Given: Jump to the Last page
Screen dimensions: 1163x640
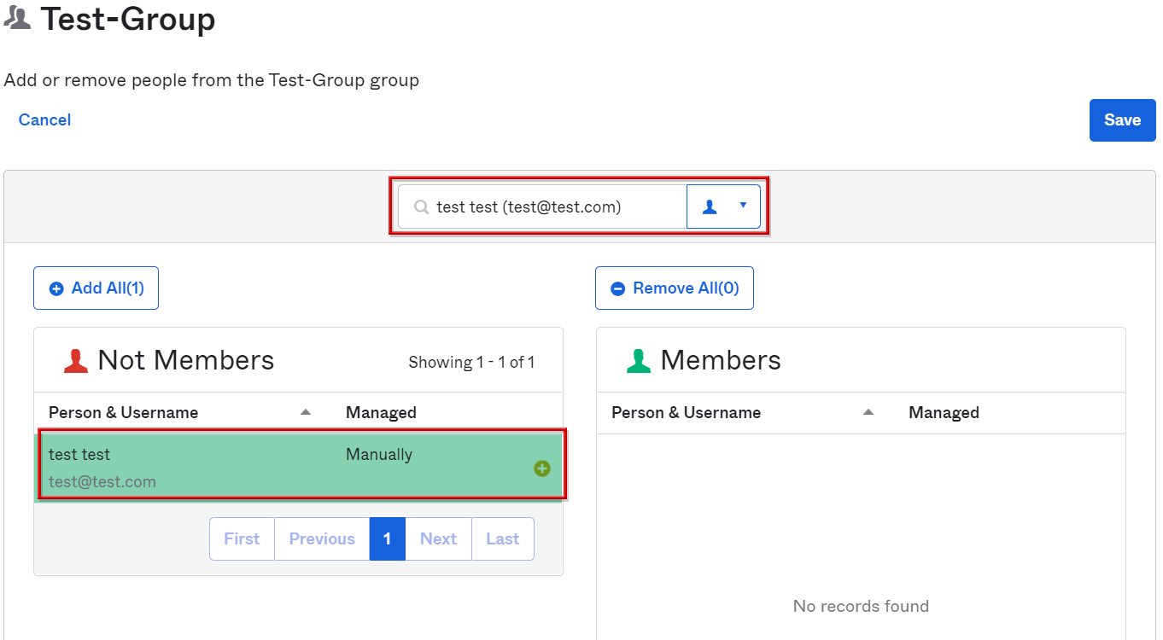Looking at the screenshot, I should coord(502,538).
